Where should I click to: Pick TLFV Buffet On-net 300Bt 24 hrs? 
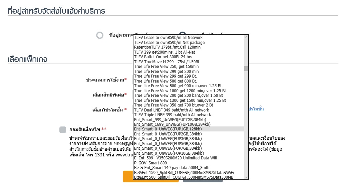pyautogui.click(x=189, y=57)
